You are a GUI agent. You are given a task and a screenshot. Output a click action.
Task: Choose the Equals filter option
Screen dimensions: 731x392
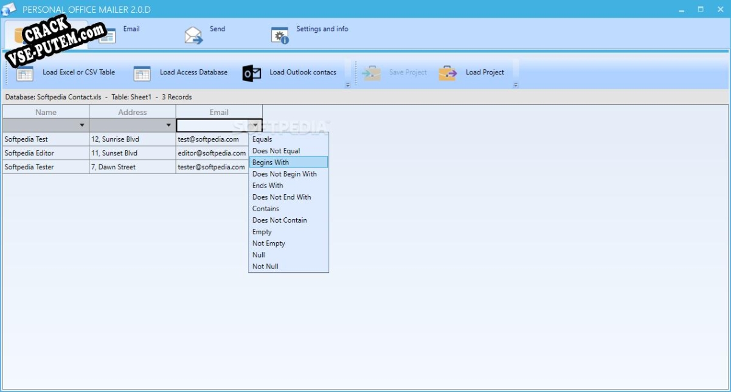tap(289, 139)
